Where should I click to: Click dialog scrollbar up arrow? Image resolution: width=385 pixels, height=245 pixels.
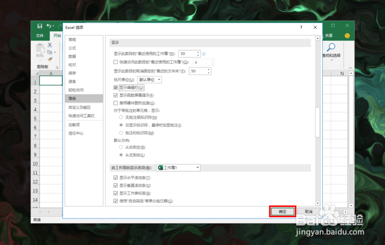318,38
